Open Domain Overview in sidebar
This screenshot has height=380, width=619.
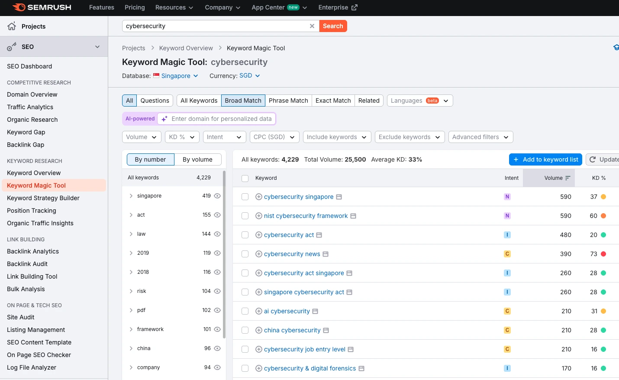point(32,94)
